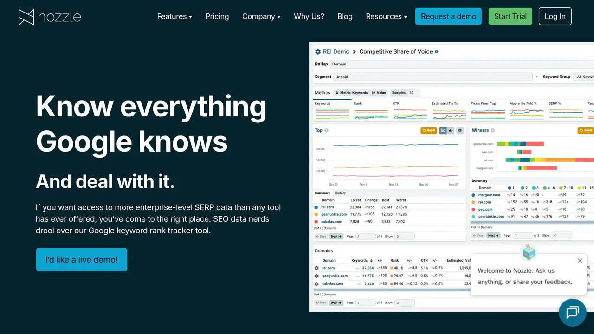This screenshot has width=594, height=334.
Task: Click the Estimated Traffic column header in Domains
Action: (x=459, y=260)
